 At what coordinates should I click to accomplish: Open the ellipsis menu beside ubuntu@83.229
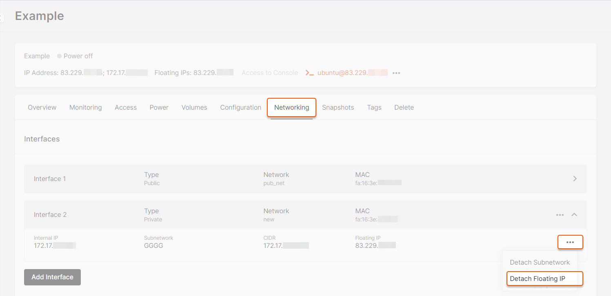[396, 73]
